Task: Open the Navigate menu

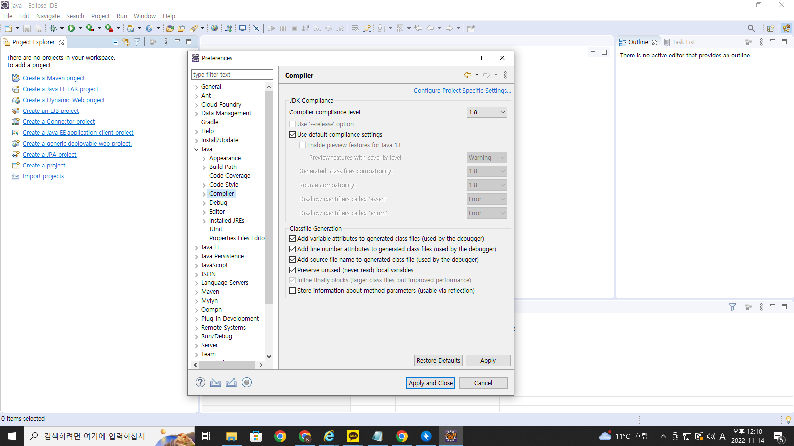Action: click(x=48, y=16)
